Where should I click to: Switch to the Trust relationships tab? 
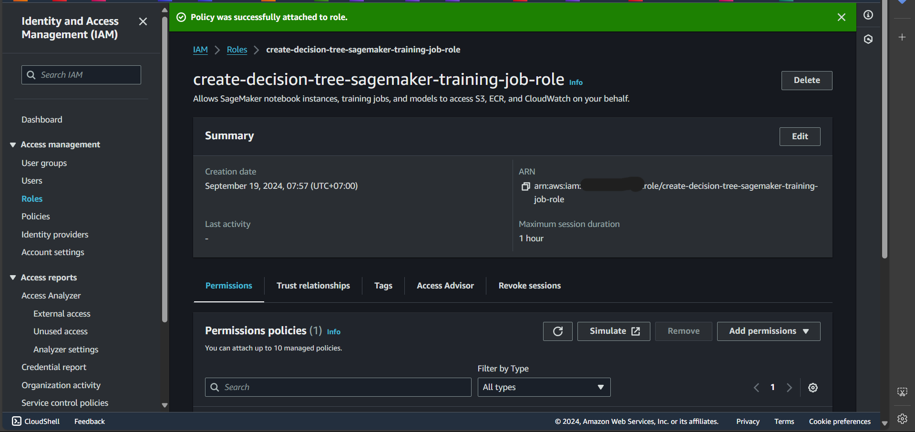click(x=313, y=286)
